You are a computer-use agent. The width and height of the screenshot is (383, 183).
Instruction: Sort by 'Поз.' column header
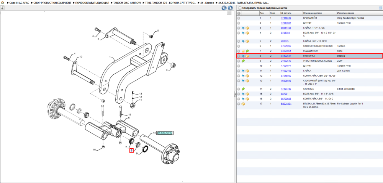264,13
